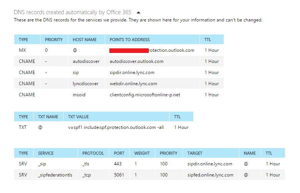The height and width of the screenshot is (193, 300).
Task: Click the TXT NAME column header
Action: tap(48, 117)
